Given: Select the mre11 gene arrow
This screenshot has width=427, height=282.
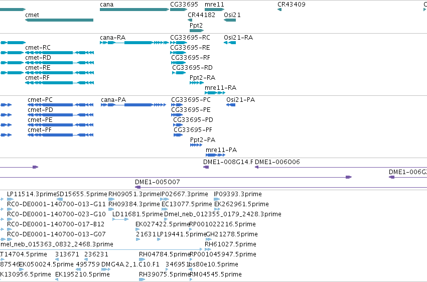Looking at the screenshot, I should [214, 10].
